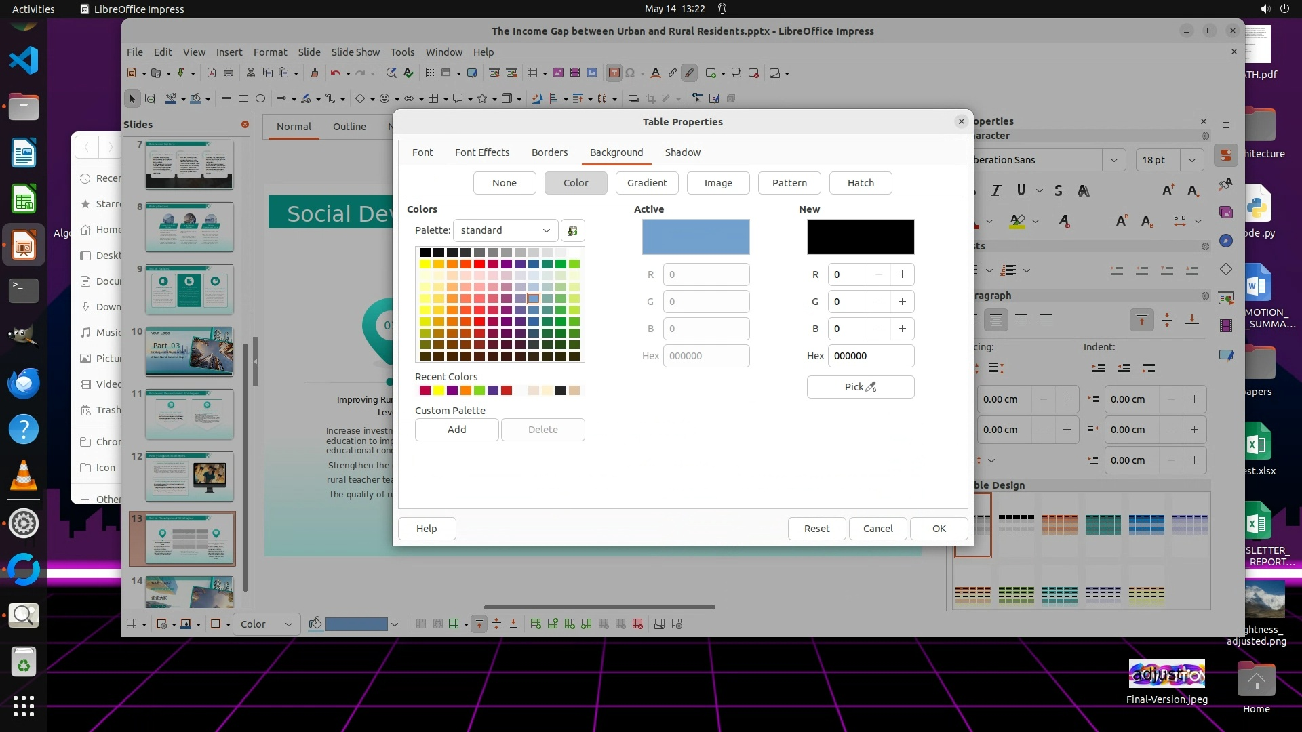The width and height of the screenshot is (1302, 732).
Task: Toggle the Hatch fill type button
Action: pyautogui.click(x=860, y=183)
